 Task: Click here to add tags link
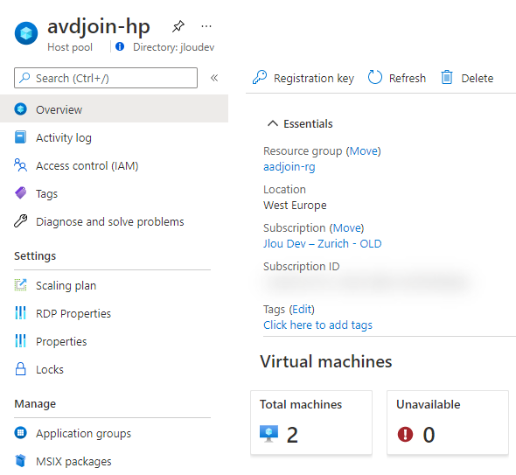pos(317,325)
